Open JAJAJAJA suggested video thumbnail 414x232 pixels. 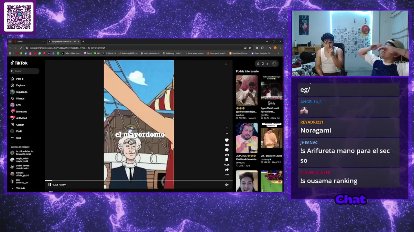(x=247, y=138)
